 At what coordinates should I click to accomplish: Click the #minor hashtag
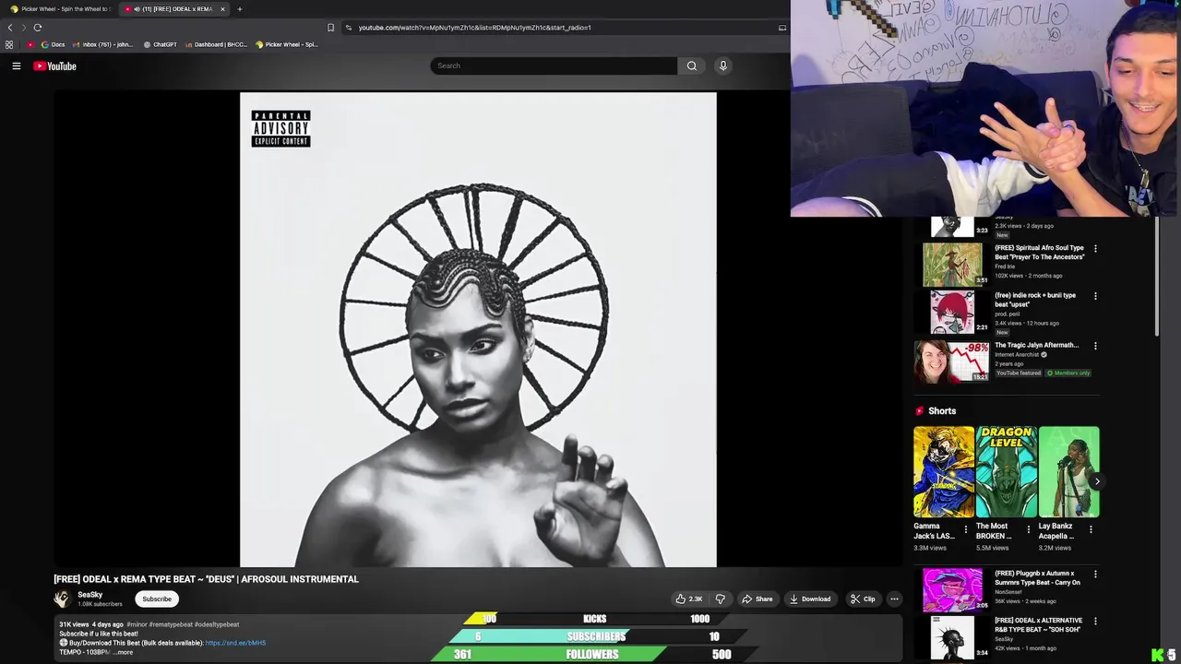[137, 624]
